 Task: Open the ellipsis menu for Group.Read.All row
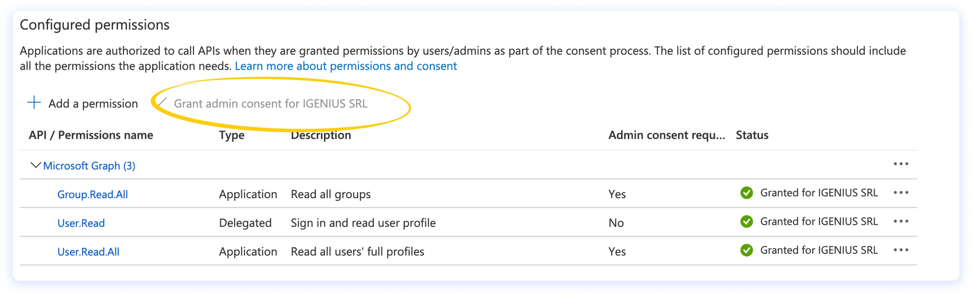pos(901,193)
